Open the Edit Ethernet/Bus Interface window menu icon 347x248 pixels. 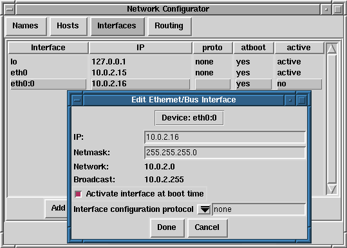[77, 100]
